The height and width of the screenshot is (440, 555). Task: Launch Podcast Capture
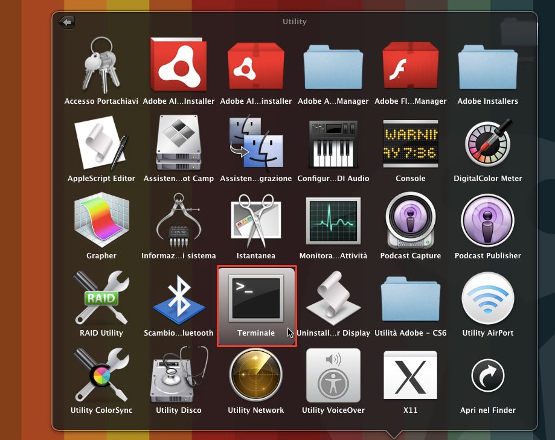(411, 220)
